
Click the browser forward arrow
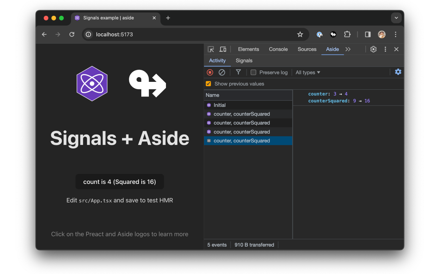coord(58,34)
